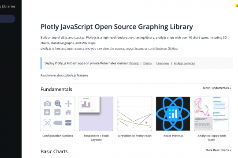The image size is (238, 158).
Task: Open the AI App Services link
Action: 184,63
